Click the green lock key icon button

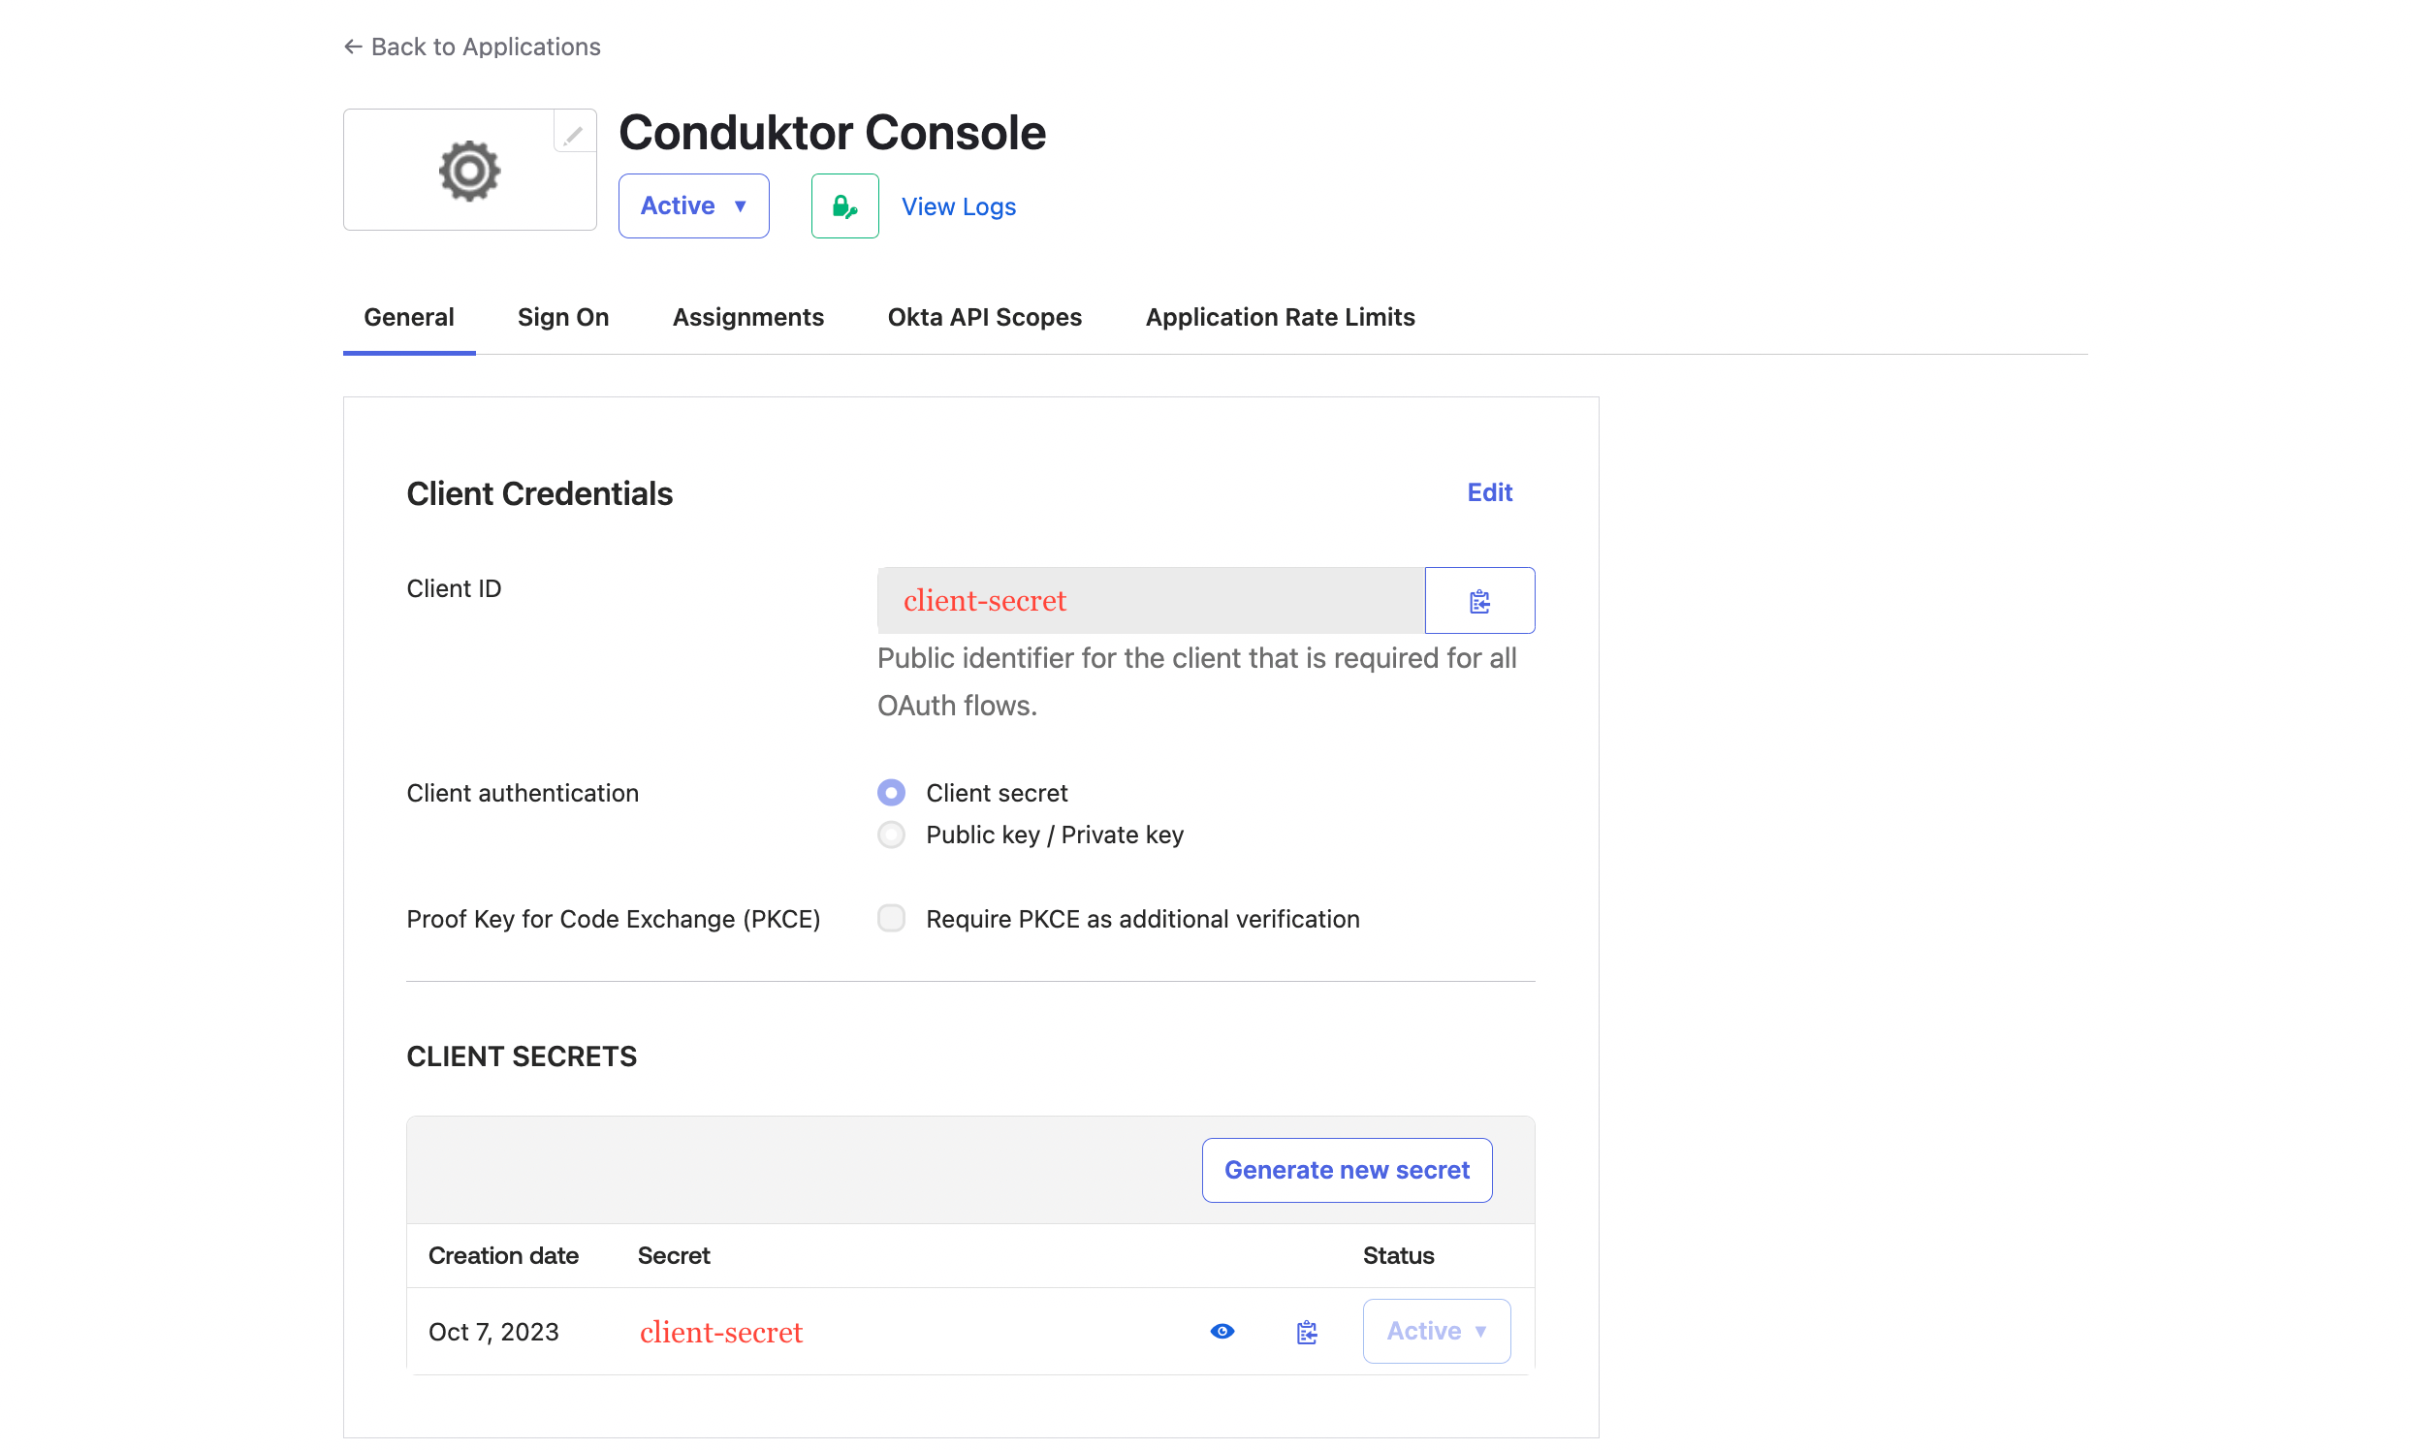click(x=844, y=206)
